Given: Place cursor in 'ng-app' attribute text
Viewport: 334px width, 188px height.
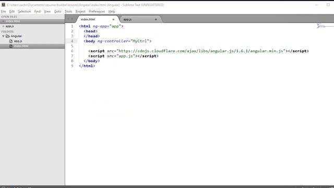Looking at the screenshot, I should tap(100, 26).
